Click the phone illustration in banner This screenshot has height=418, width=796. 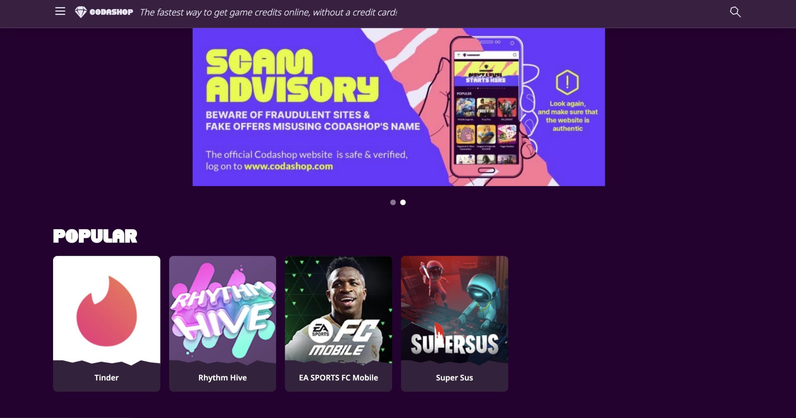(486, 107)
